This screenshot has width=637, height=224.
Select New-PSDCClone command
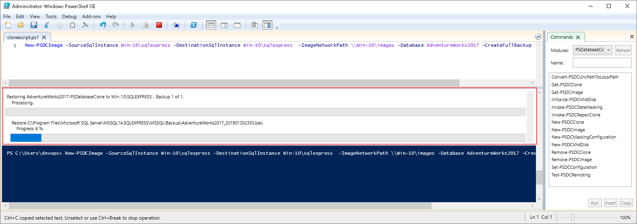567,122
